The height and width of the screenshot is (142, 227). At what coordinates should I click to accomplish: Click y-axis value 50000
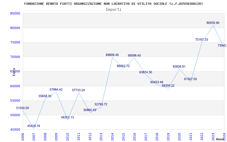pyautogui.click(x=15, y=115)
